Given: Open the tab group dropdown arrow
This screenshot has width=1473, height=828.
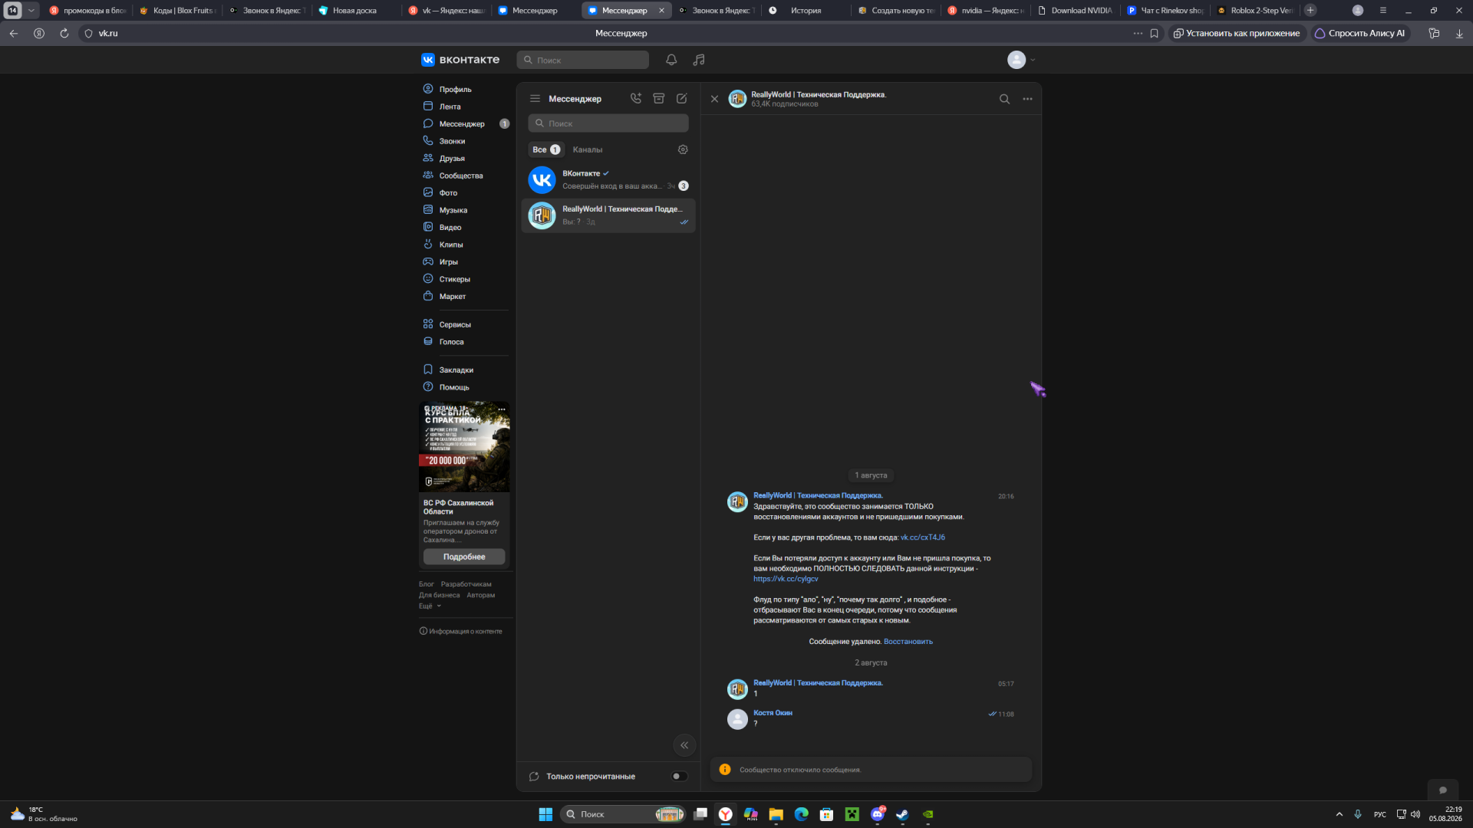Looking at the screenshot, I should (x=31, y=11).
